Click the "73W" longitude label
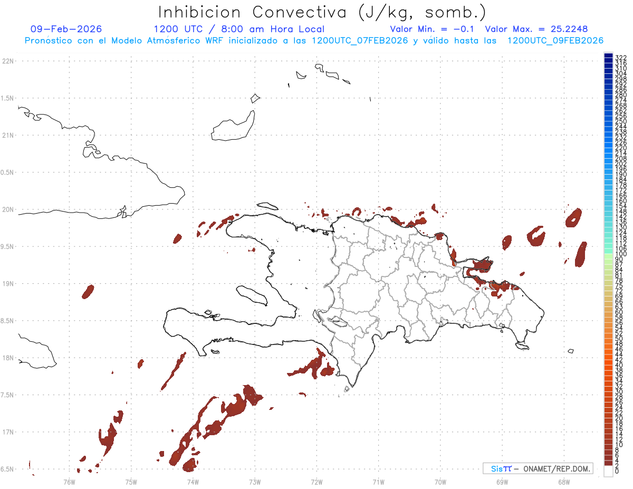The image size is (633, 489). tap(255, 482)
